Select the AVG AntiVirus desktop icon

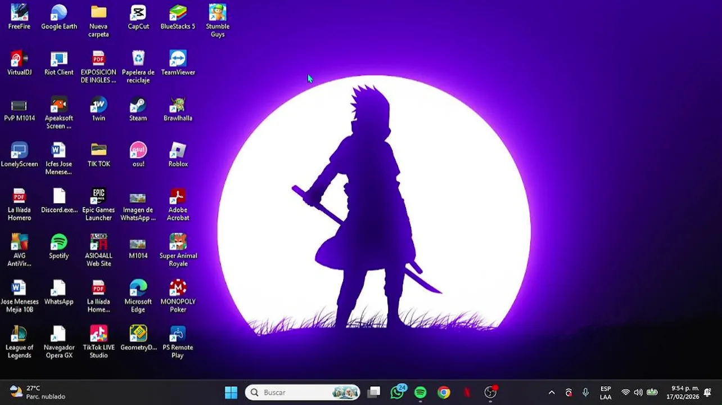(x=19, y=250)
